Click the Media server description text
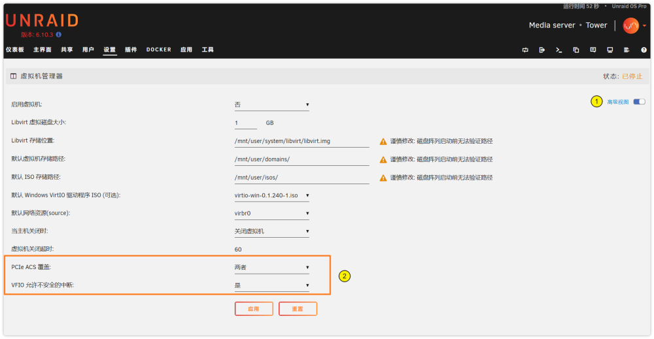The height and width of the screenshot is (339, 654). coord(552,25)
